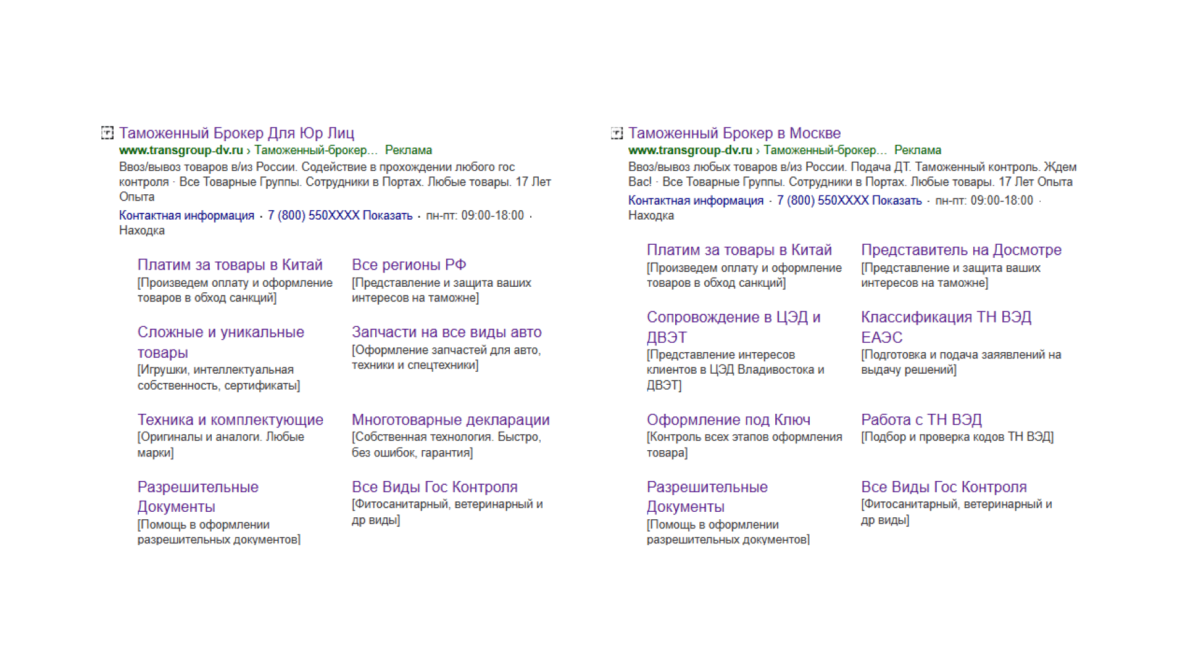Open 'Работа с ТН ВЭД' sitelink
Screen dimensions: 1185x666
click(921, 420)
